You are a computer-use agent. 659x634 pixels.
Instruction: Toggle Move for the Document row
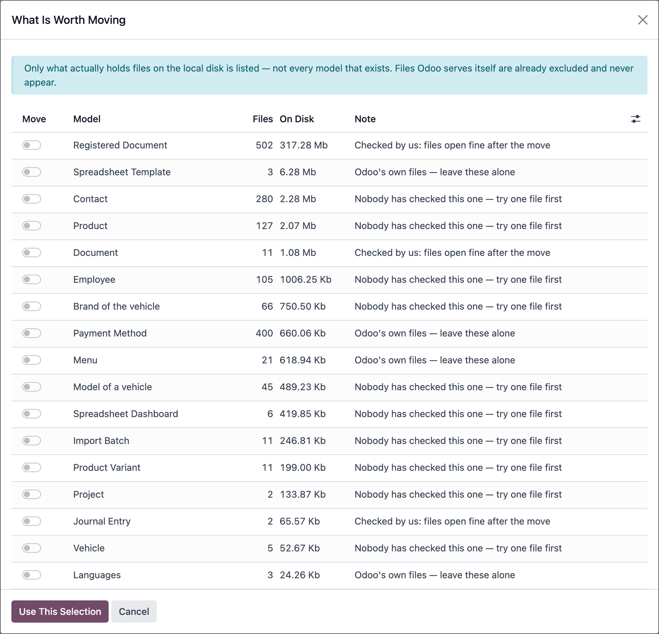(x=32, y=253)
